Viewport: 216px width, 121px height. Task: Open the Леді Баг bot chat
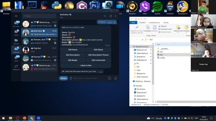39,50
